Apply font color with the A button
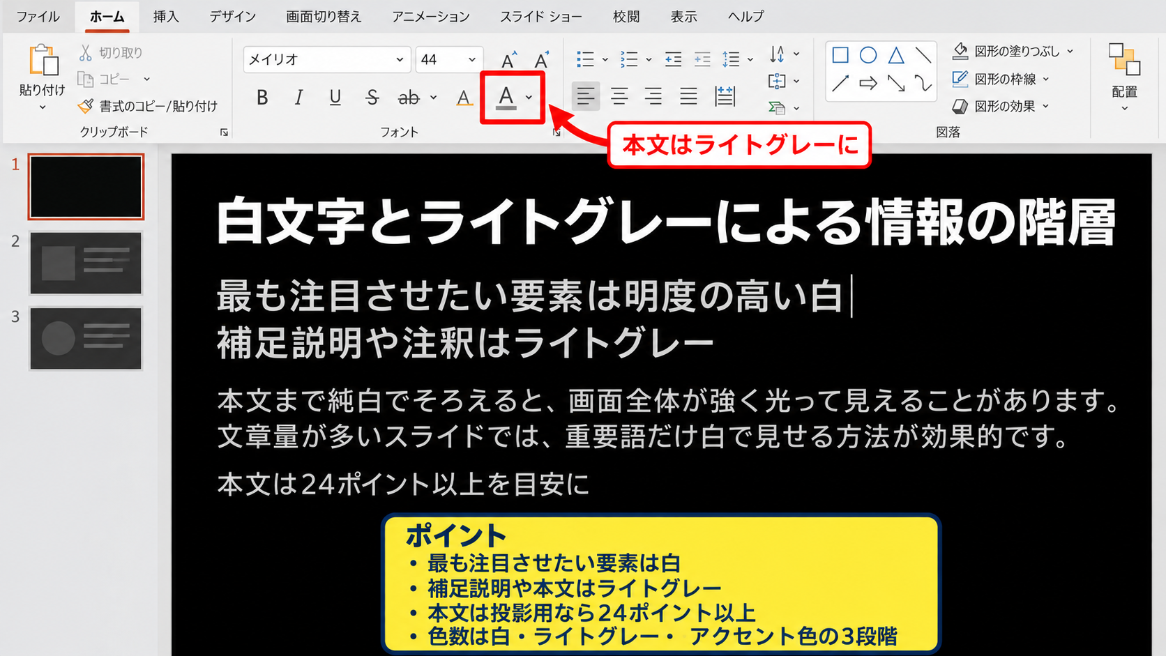This screenshot has height=656, width=1166. tap(506, 98)
